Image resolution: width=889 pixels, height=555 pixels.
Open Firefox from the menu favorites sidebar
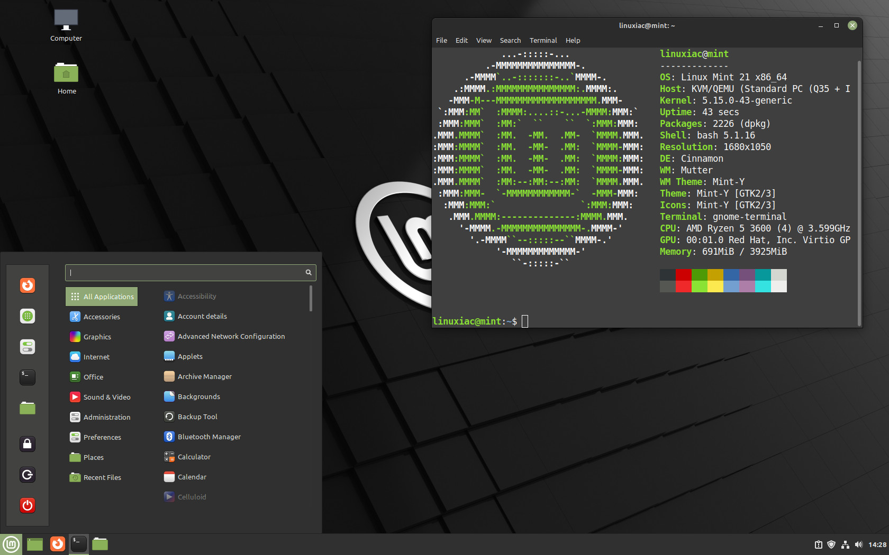(28, 285)
